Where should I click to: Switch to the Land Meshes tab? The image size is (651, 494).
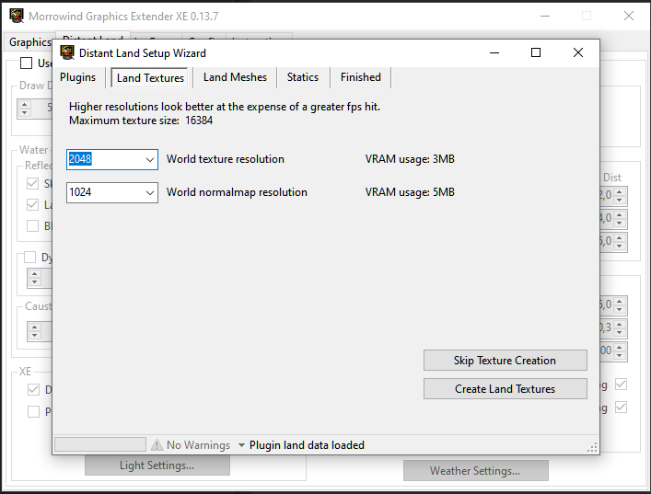pyautogui.click(x=235, y=77)
